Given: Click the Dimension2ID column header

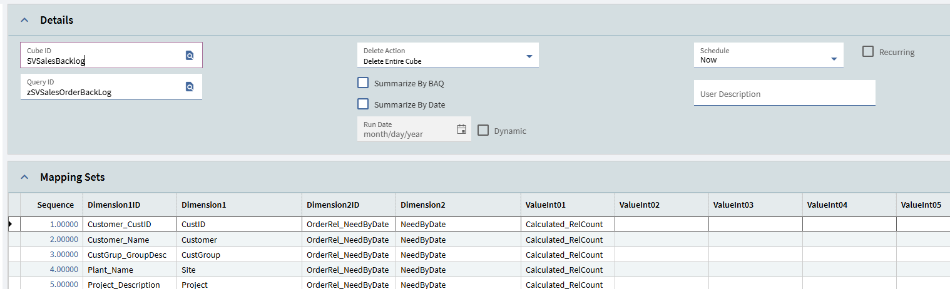Looking at the screenshot, I should [x=349, y=205].
